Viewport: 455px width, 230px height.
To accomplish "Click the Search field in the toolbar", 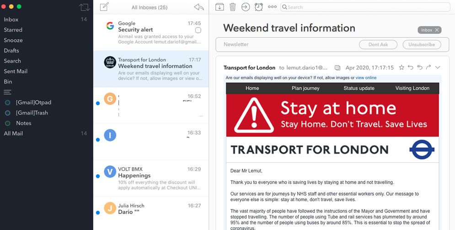I will [x=365, y=7].
